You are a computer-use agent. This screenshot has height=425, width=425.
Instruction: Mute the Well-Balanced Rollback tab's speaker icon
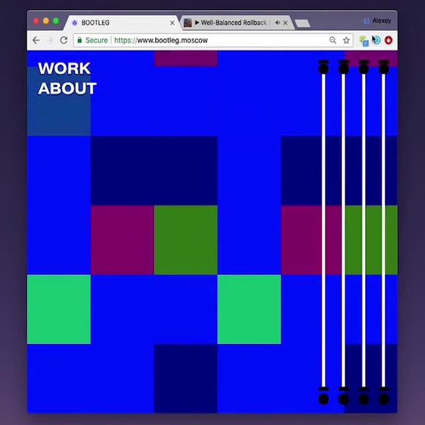click(277, 23)
